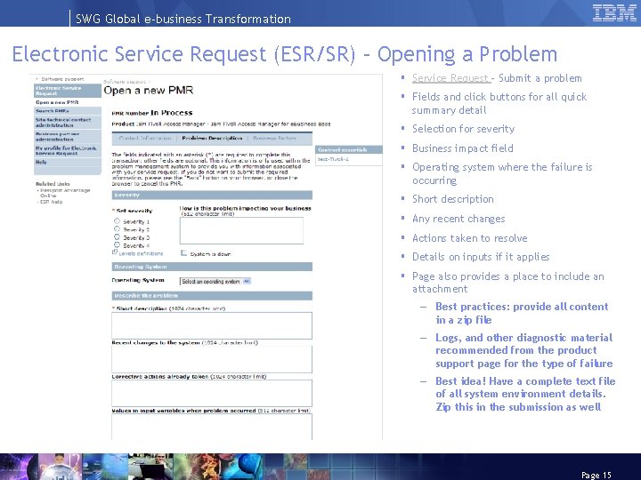The image size is (641, 480).
Task: Open Site technical contact administration
Action: (x=68, y=123)
